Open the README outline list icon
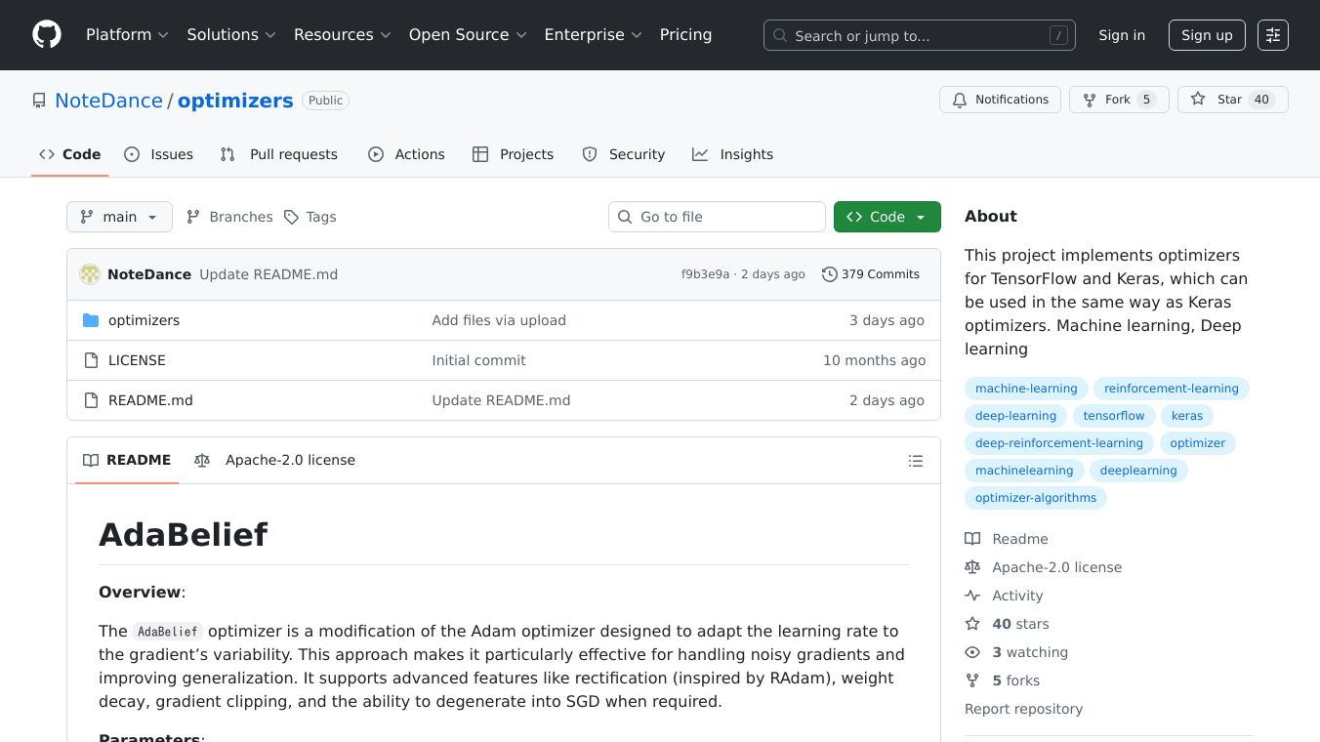Viewport: 1320px width, 742px height. [915, 461]
